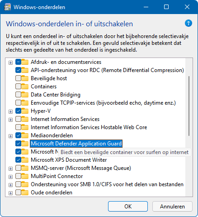Select the Microsoft XPS Document Writer label
The width and height of the screenshot is (198, 217).
[69, 160]
